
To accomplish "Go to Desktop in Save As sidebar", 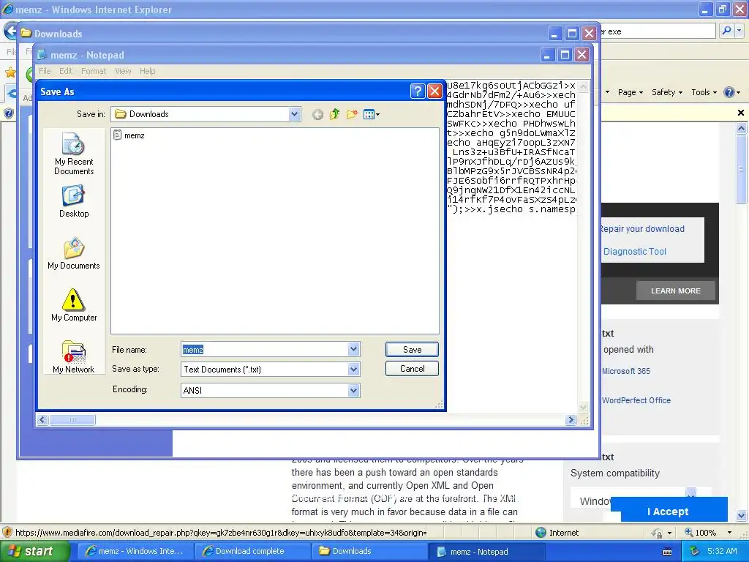I will coord(74,202).
